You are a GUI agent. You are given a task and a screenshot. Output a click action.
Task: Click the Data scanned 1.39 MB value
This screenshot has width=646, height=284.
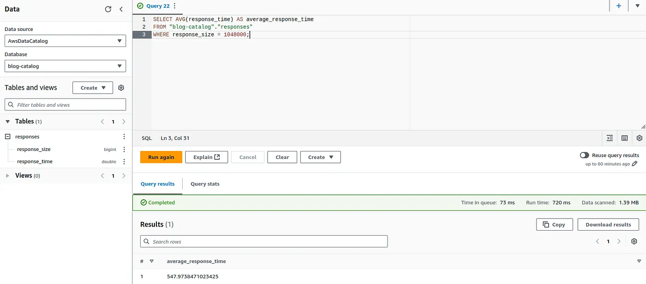[x=629, y=203]
